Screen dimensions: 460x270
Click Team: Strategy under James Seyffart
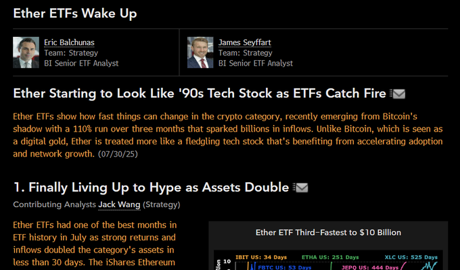pyautogui.click(x=246, y=53)
